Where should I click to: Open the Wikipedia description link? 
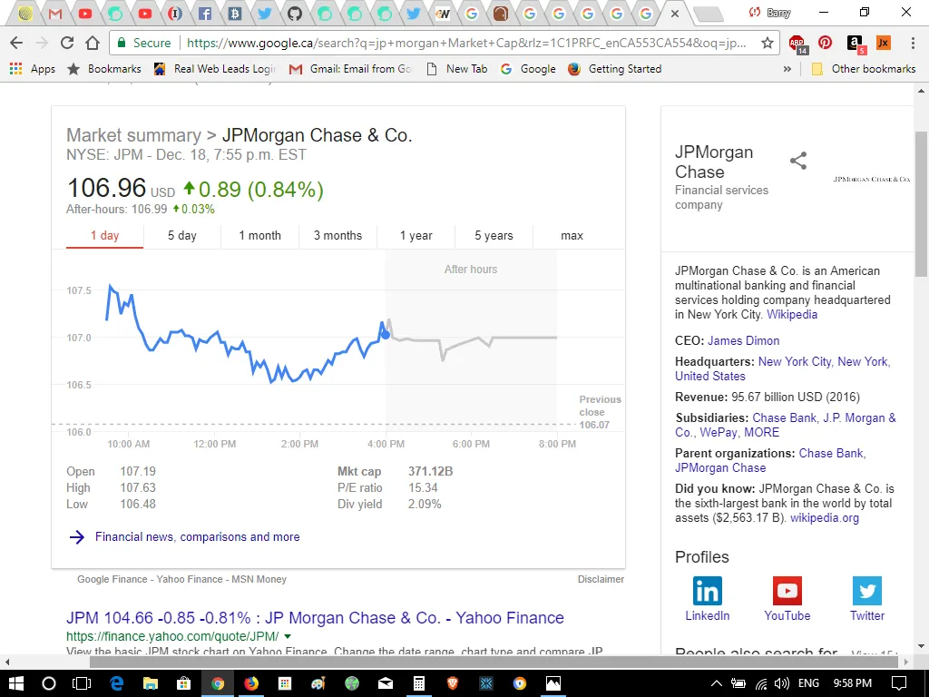coord(792,315)
